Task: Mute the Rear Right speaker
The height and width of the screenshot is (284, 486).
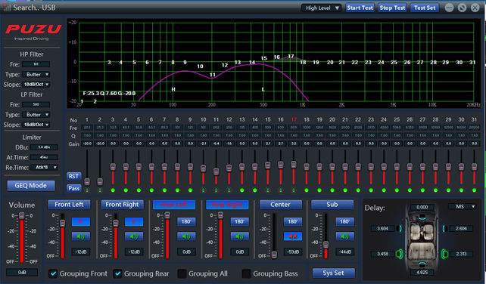Action: coord(239,236)
